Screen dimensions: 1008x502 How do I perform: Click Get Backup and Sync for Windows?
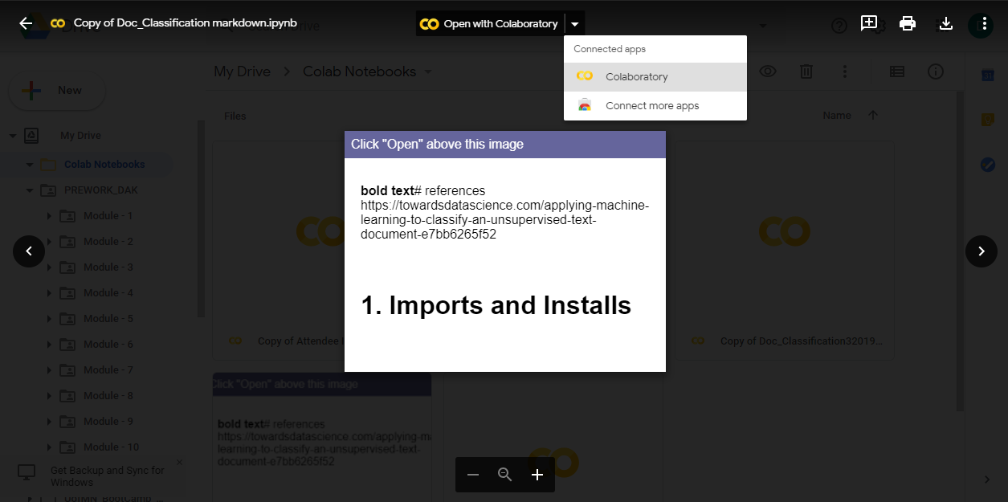click(108, 476)
